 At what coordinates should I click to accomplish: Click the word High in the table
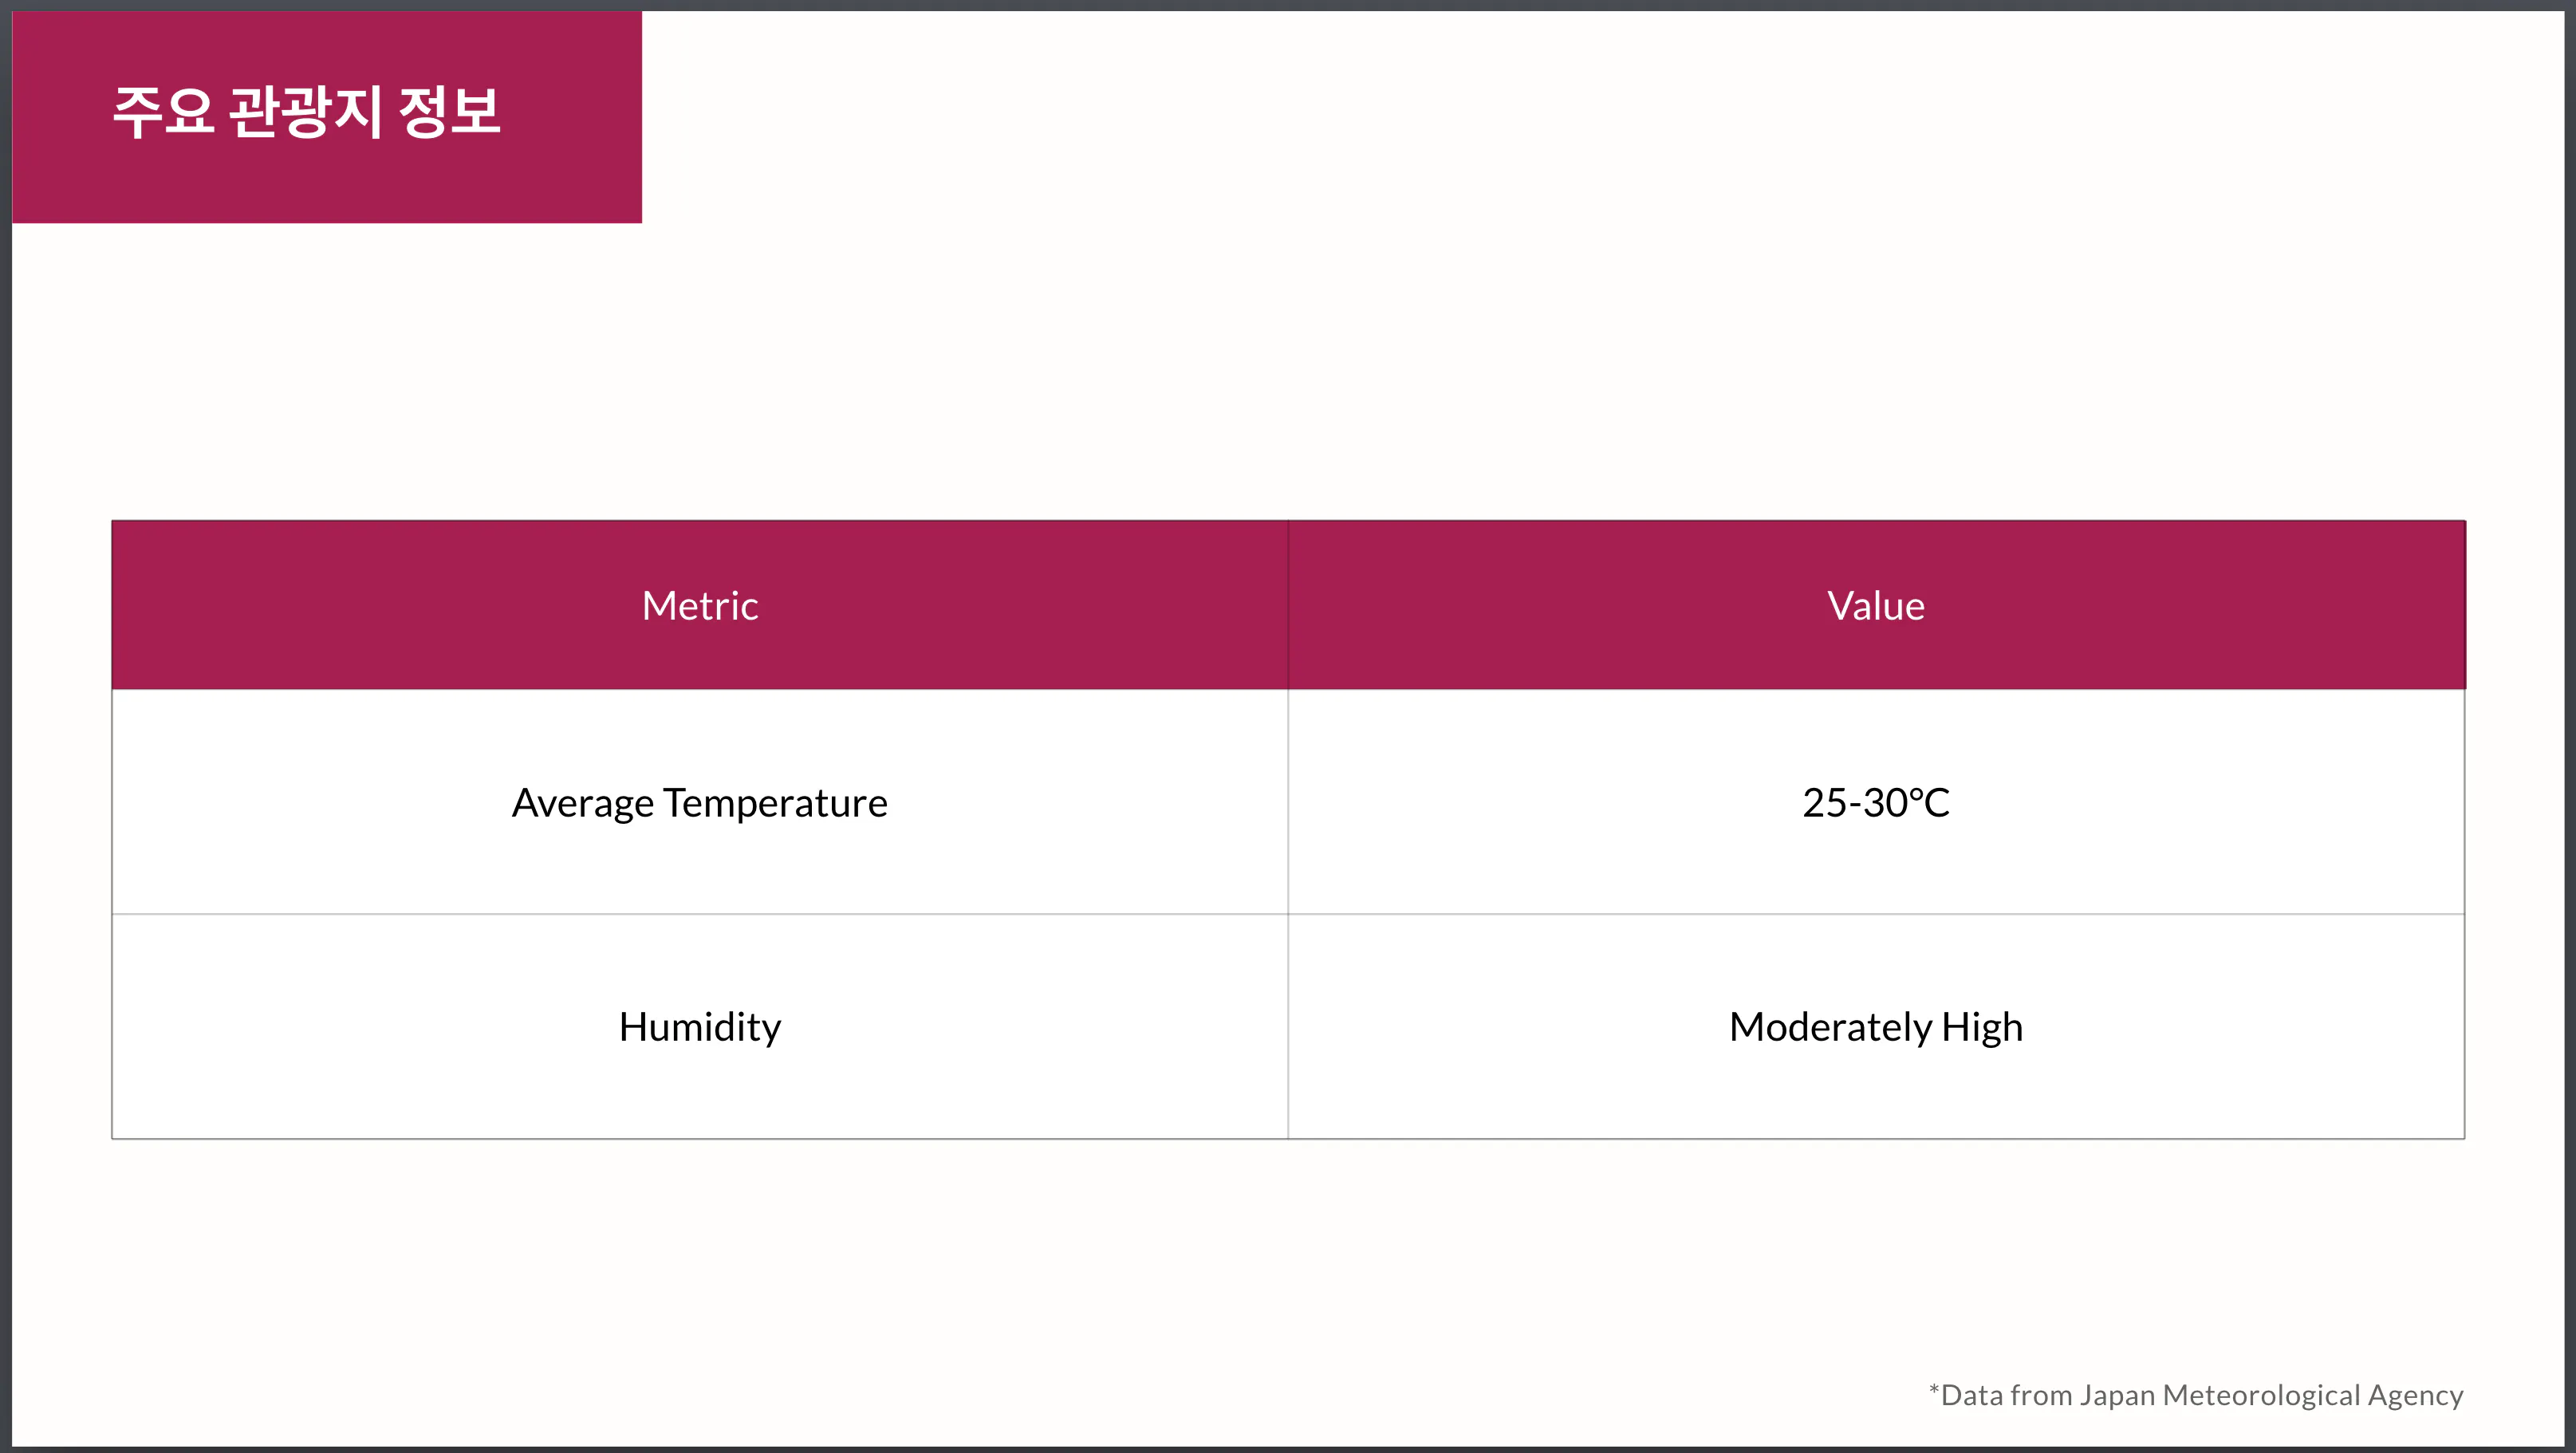pyautogui.click(x=1981, y=1027)
